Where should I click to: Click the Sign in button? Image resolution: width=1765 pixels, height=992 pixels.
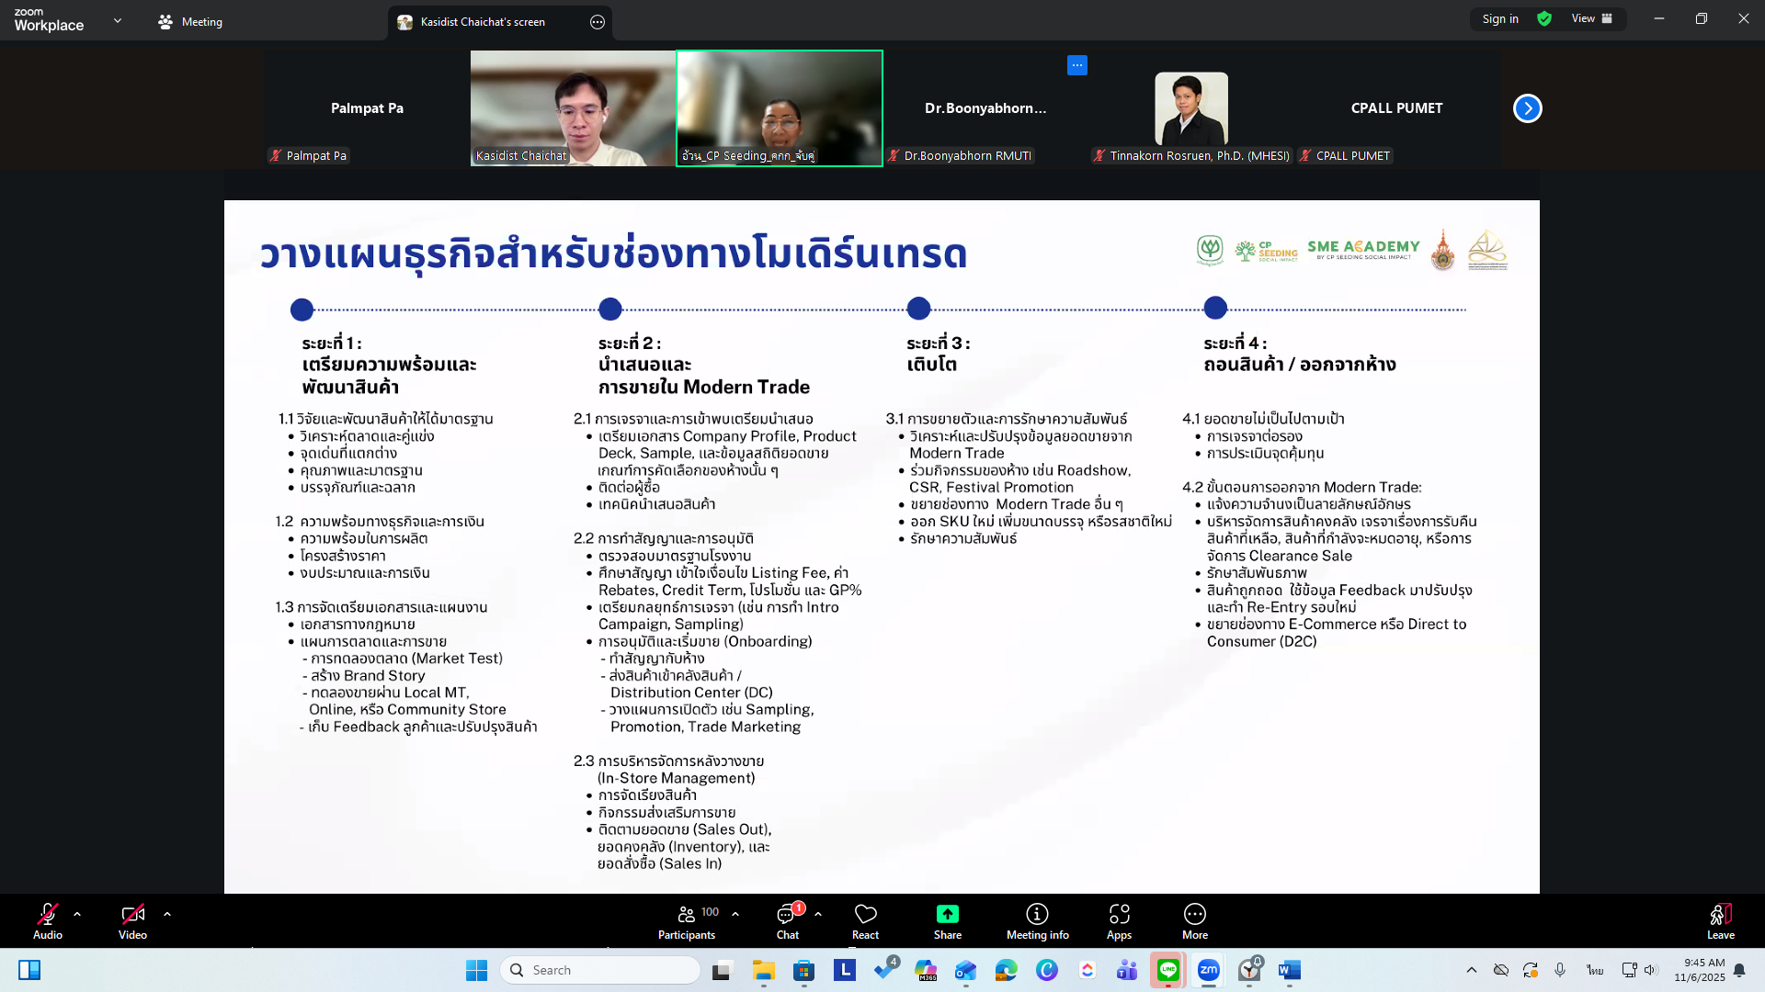[x=1499, y=19]
